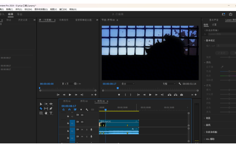Select the Rectangle shape tool
Screen dimensions: 236x147
pyautogui.click(x=41, y=113)
